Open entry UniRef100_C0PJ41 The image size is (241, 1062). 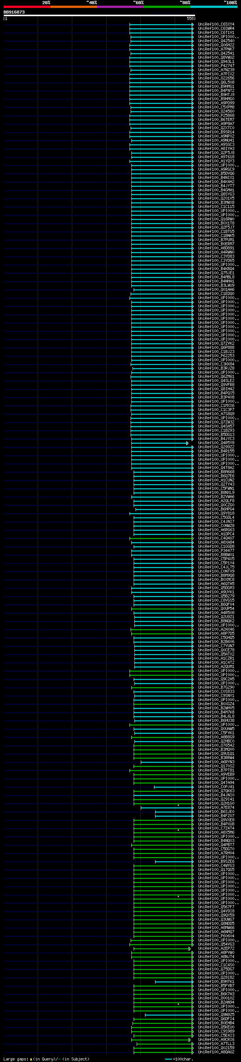click(216, 787)
